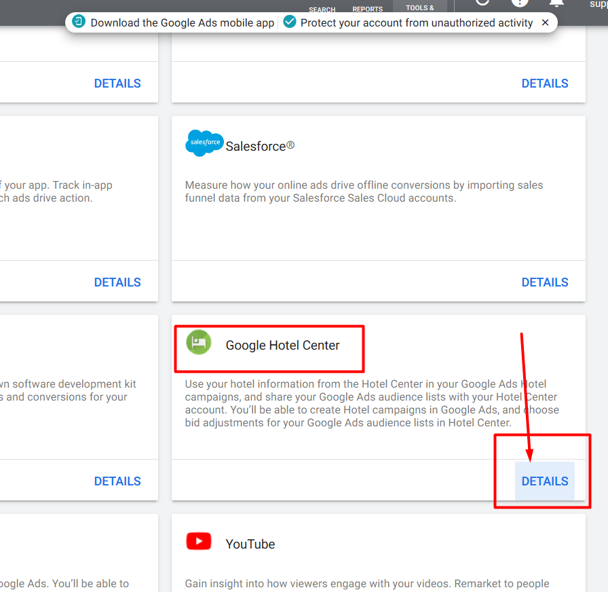Select the Salesforce® card title
Viewport: 608px width, 592px height.
[x=260, y=146]
